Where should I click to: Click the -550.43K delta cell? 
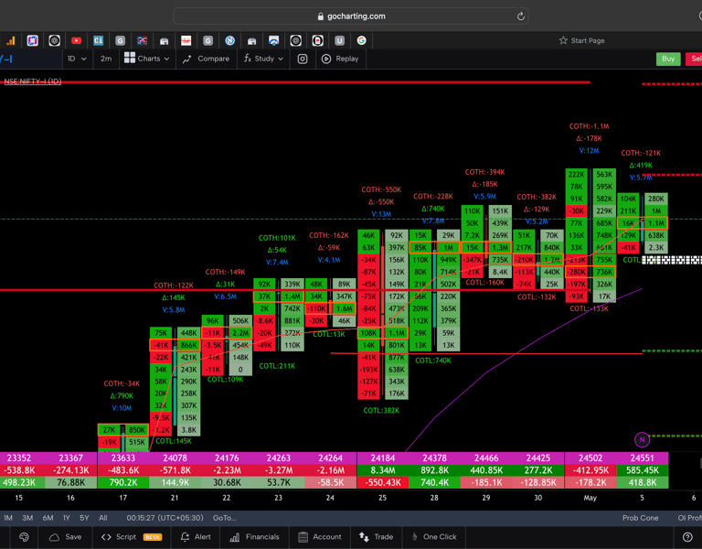click(x=382, y=483)
